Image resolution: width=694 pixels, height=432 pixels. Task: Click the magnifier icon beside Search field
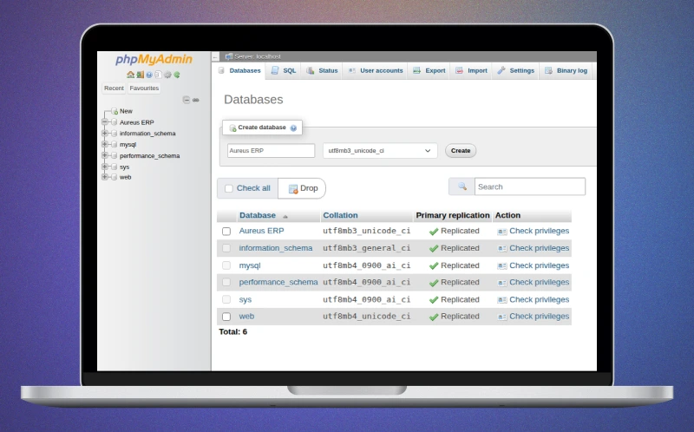[x=462, y=187]
